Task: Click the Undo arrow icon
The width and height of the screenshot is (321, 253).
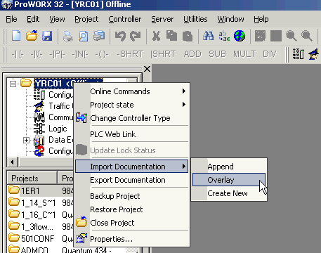Action: [x=120, y=36]
